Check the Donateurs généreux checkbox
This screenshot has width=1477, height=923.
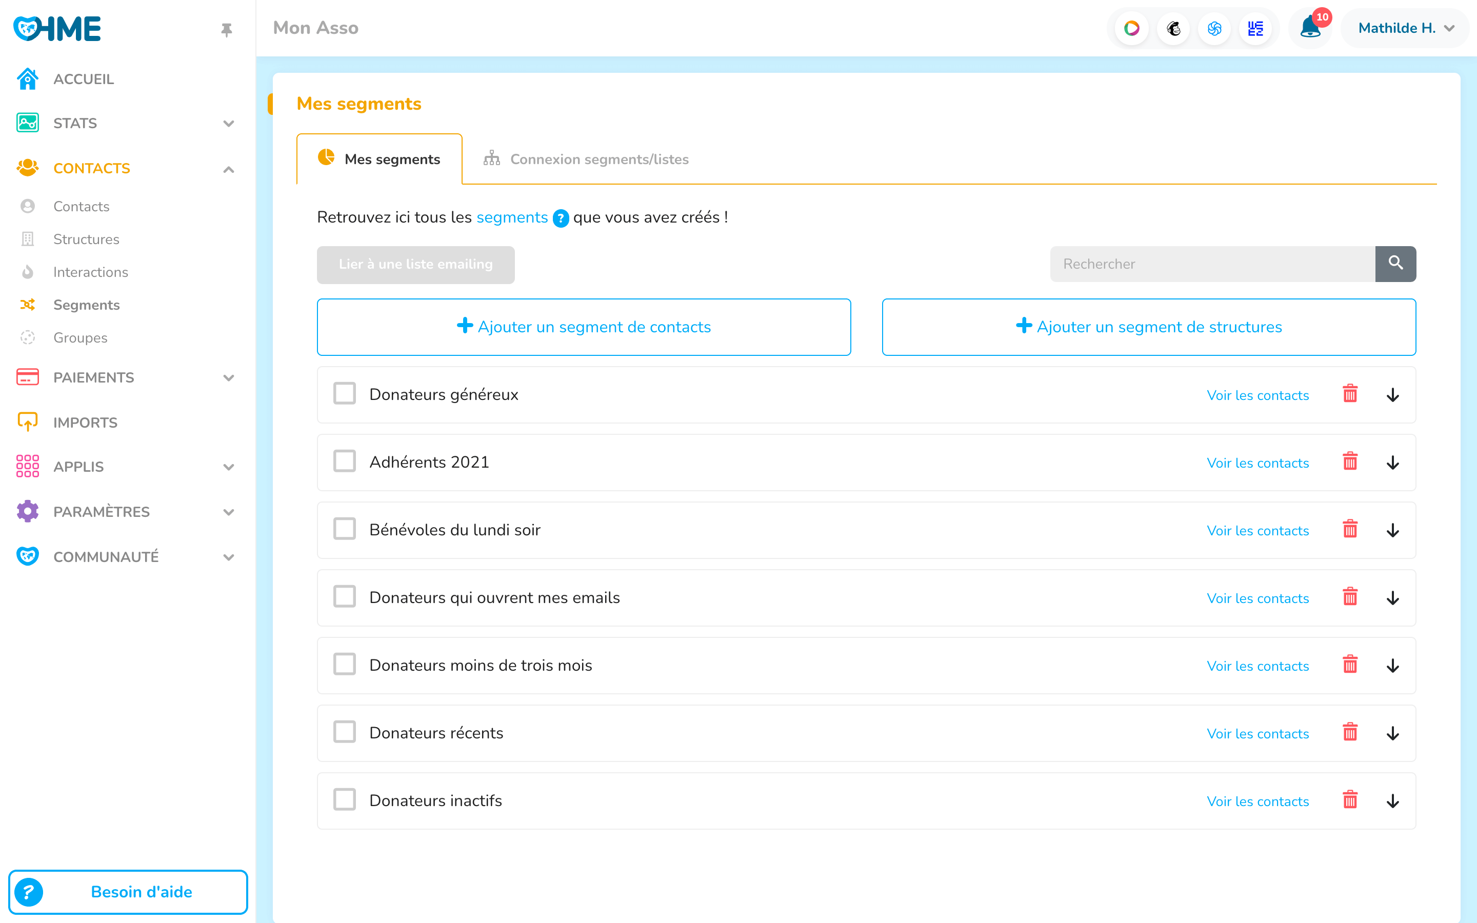pyautogui.click(x=344, y=394)
